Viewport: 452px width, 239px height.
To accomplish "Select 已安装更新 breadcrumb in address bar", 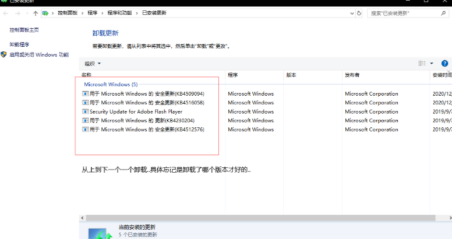I will (x=154, y=13).
